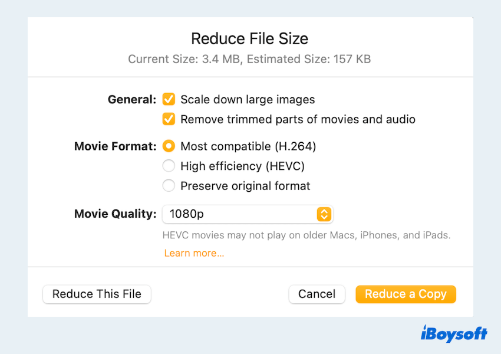Click the Current Size and Estimated Size text

coord(249,59)
